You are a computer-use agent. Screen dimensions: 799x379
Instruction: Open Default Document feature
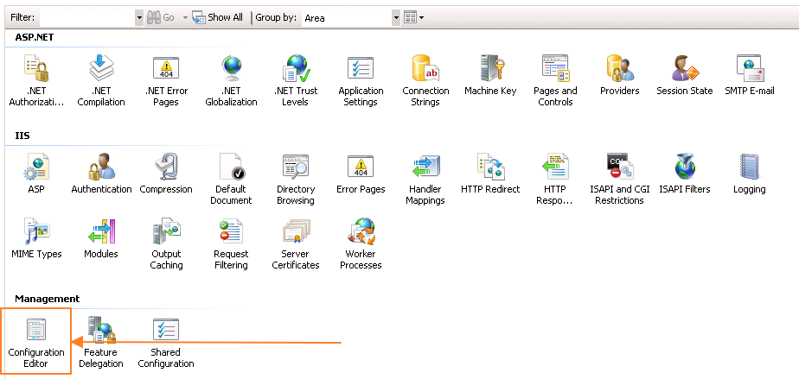click(x=231, y=179)
